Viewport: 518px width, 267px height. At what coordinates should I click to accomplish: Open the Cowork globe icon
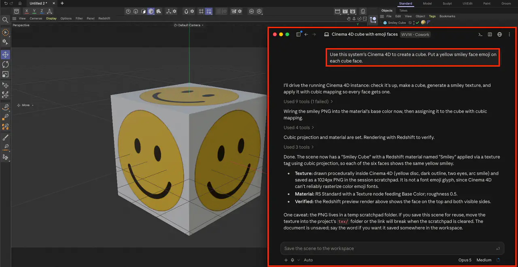[499, 34]
